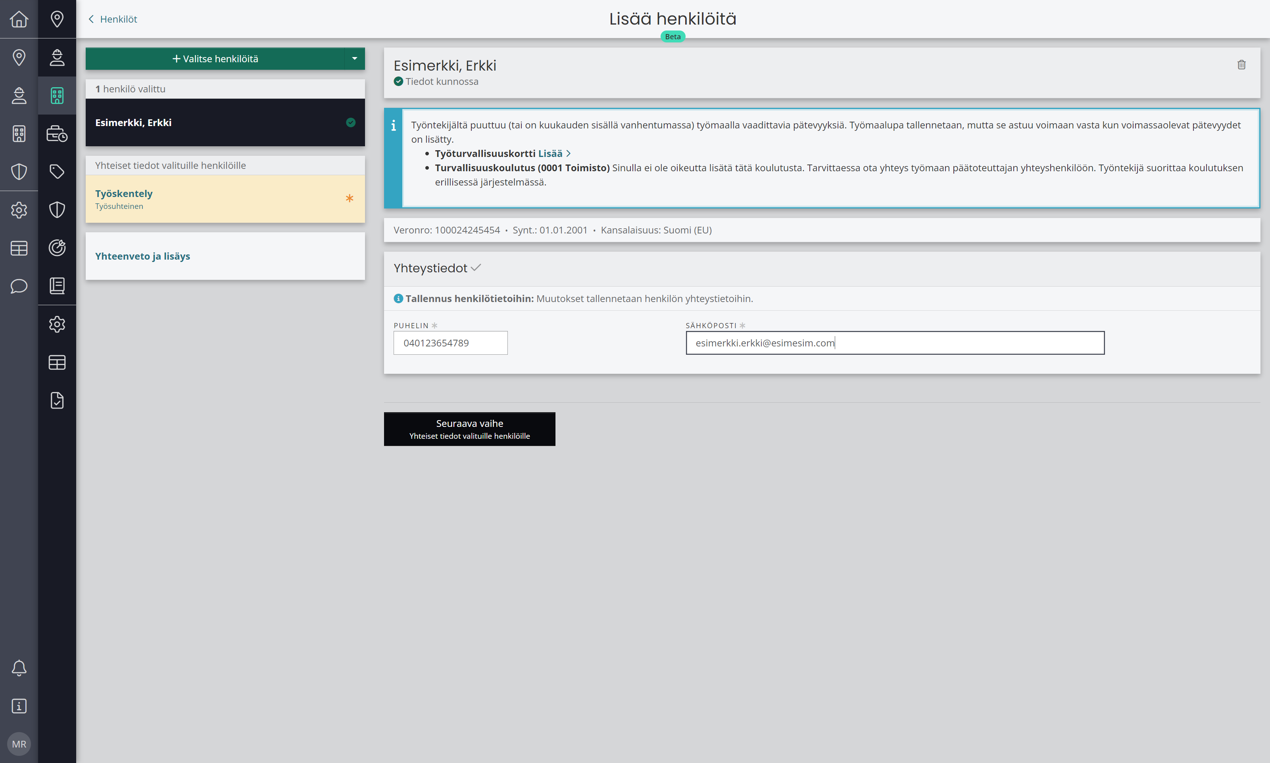The image size is (1270, 763).
Task: Open the table grid icon in first sidebar
Action: pyautogui.click(x=19, y=248)
